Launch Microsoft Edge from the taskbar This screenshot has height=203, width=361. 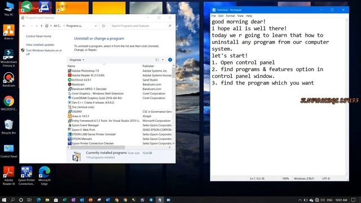(38, 200)
